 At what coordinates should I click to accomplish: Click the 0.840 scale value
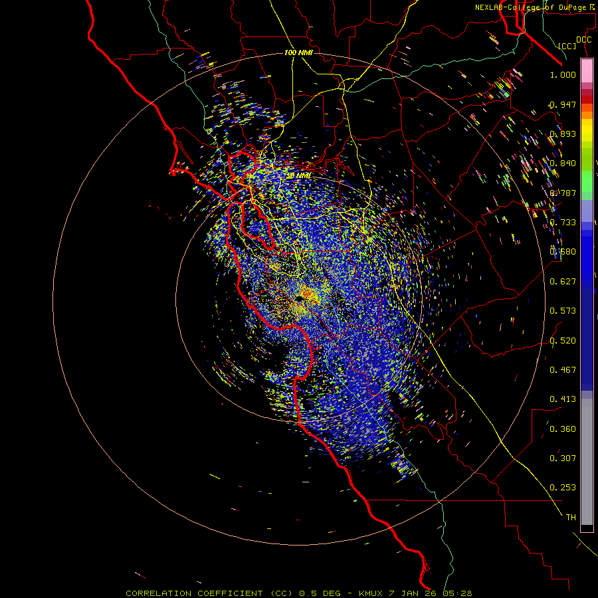pyautogui.click(x=563, y=163)
